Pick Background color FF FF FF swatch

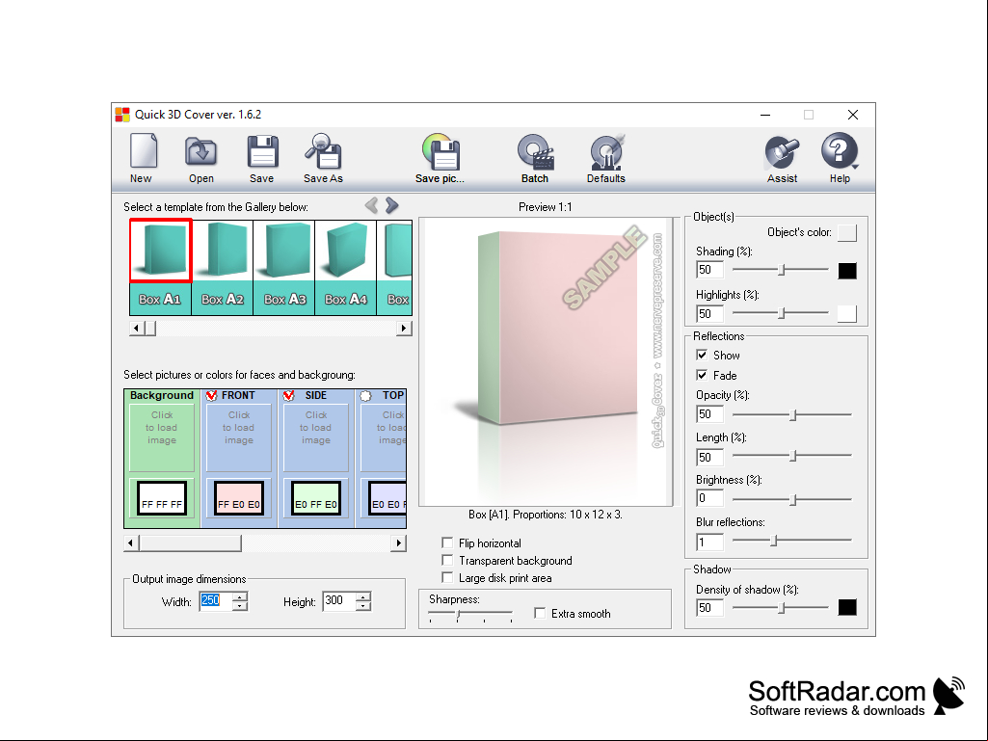[x=162, y=498]
